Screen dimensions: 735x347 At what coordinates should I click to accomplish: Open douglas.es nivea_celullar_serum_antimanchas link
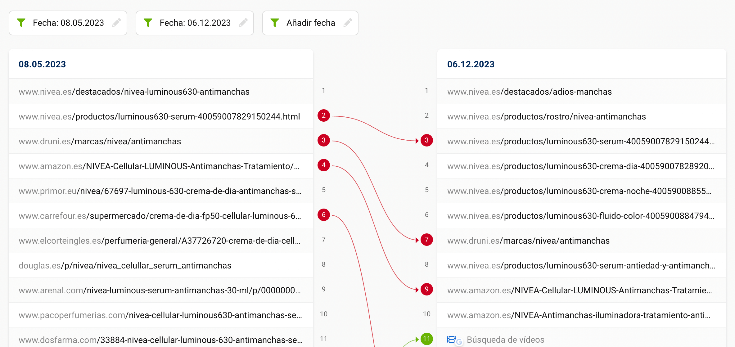pos(125,266)
